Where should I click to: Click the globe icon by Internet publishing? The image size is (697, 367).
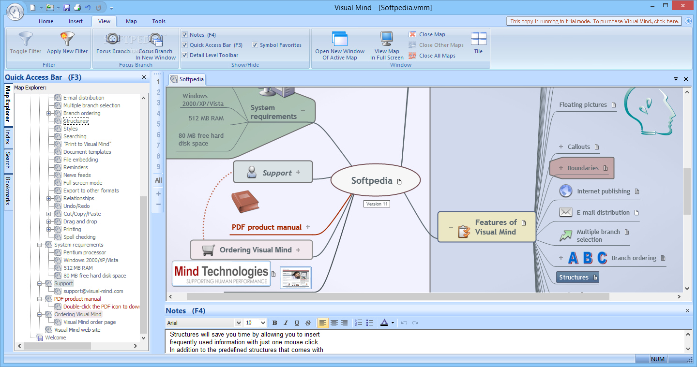click(x=565, y=191)
